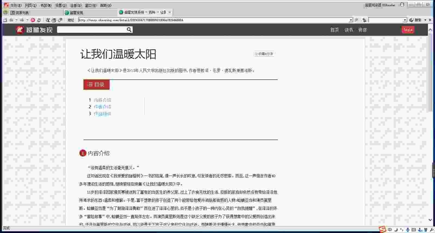Click the IME skin shirt icon
Screen dimensions: 435x233
(426, 230)
